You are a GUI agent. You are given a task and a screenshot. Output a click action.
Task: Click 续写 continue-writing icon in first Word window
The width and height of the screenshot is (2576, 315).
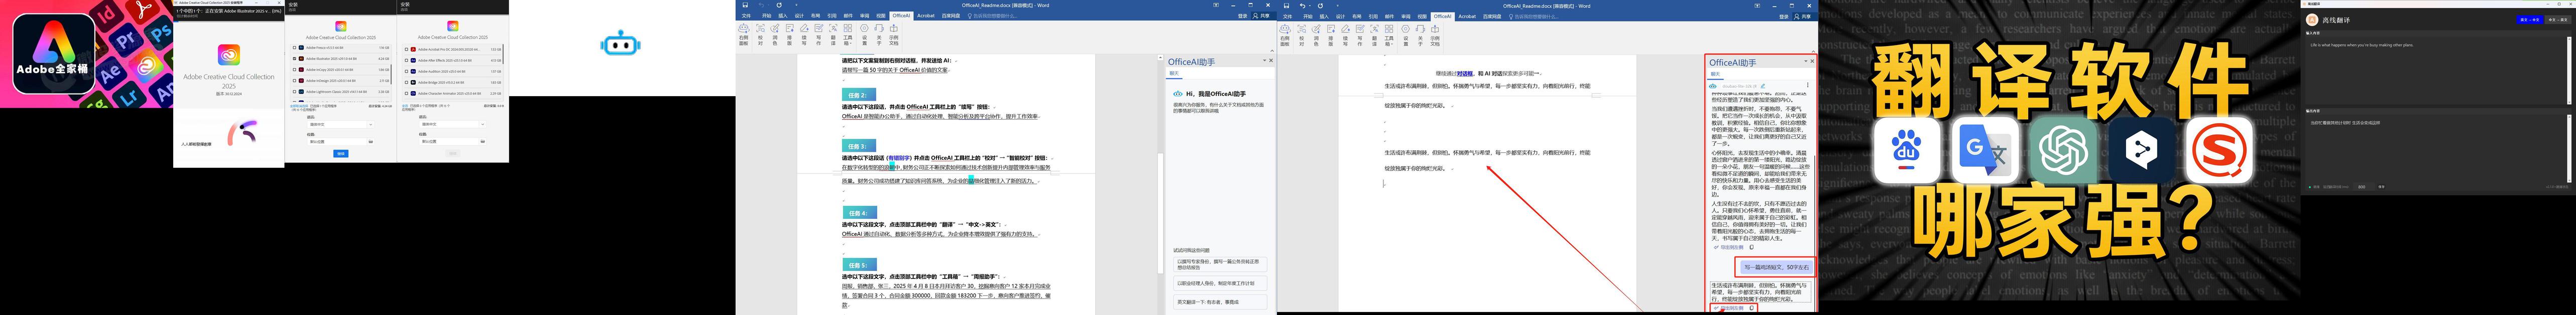804,34
